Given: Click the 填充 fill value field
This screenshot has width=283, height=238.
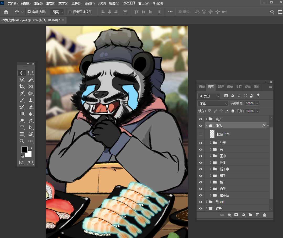Looking at the screenshot, I should click(x=250, y=111).
